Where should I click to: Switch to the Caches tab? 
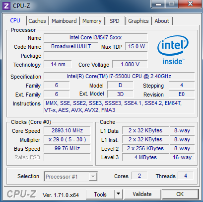37,21
